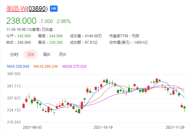This screenshot has height=133, width=193.
Task: Click the 市盈率TTM value 亏损
Action: 135,36
